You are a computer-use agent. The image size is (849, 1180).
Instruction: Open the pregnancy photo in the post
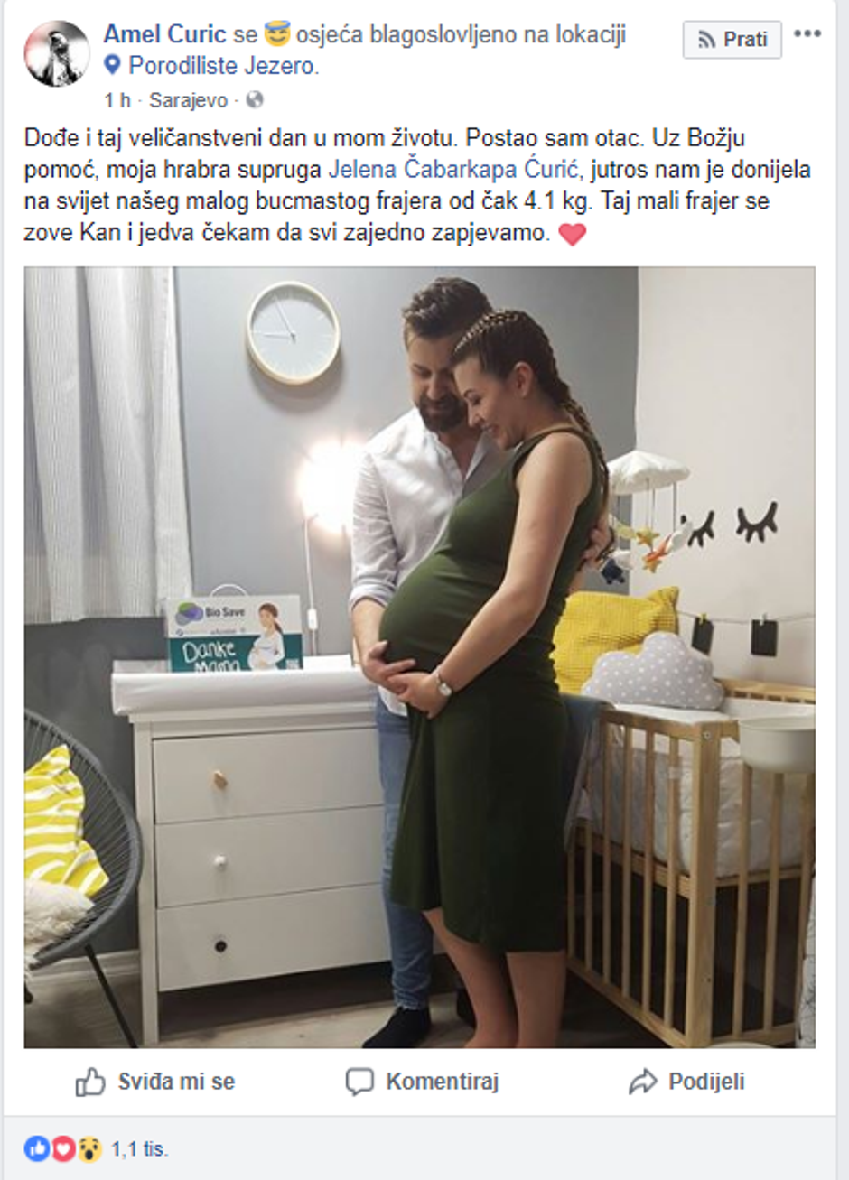419,657
